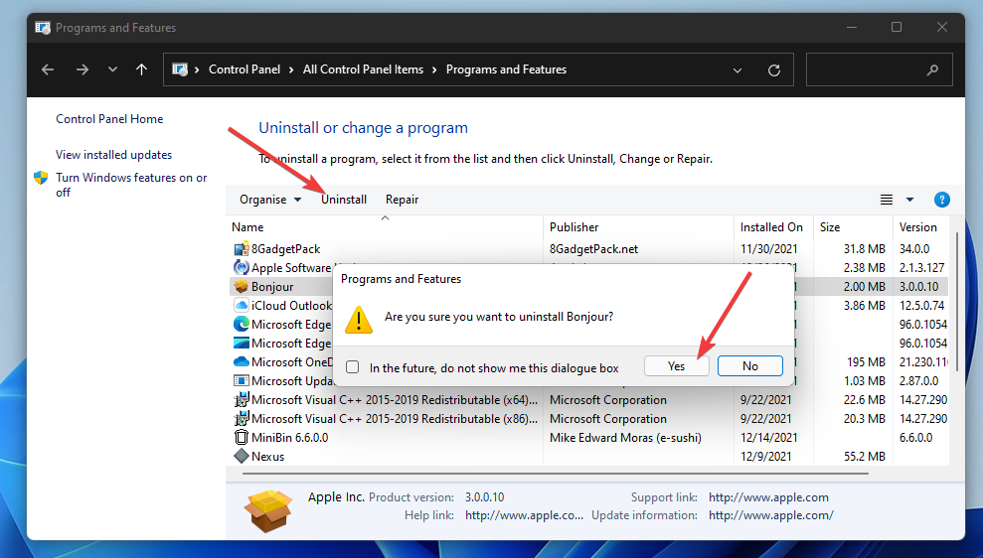Screen dimensions: 983x558
Task: Select the Nexus program entry
Action: click(x=267, y=457)
